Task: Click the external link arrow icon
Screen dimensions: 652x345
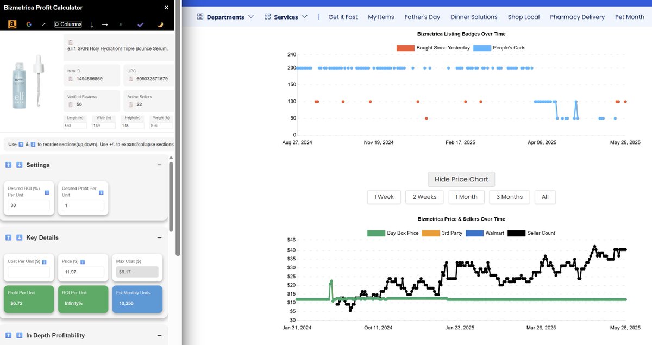Action: tap(45, 24)
